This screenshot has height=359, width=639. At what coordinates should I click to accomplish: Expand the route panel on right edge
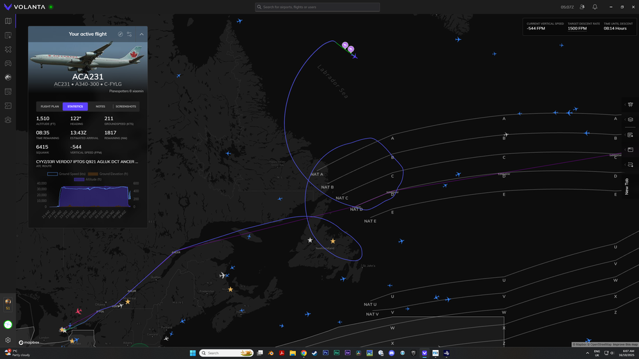click(630, 165)
